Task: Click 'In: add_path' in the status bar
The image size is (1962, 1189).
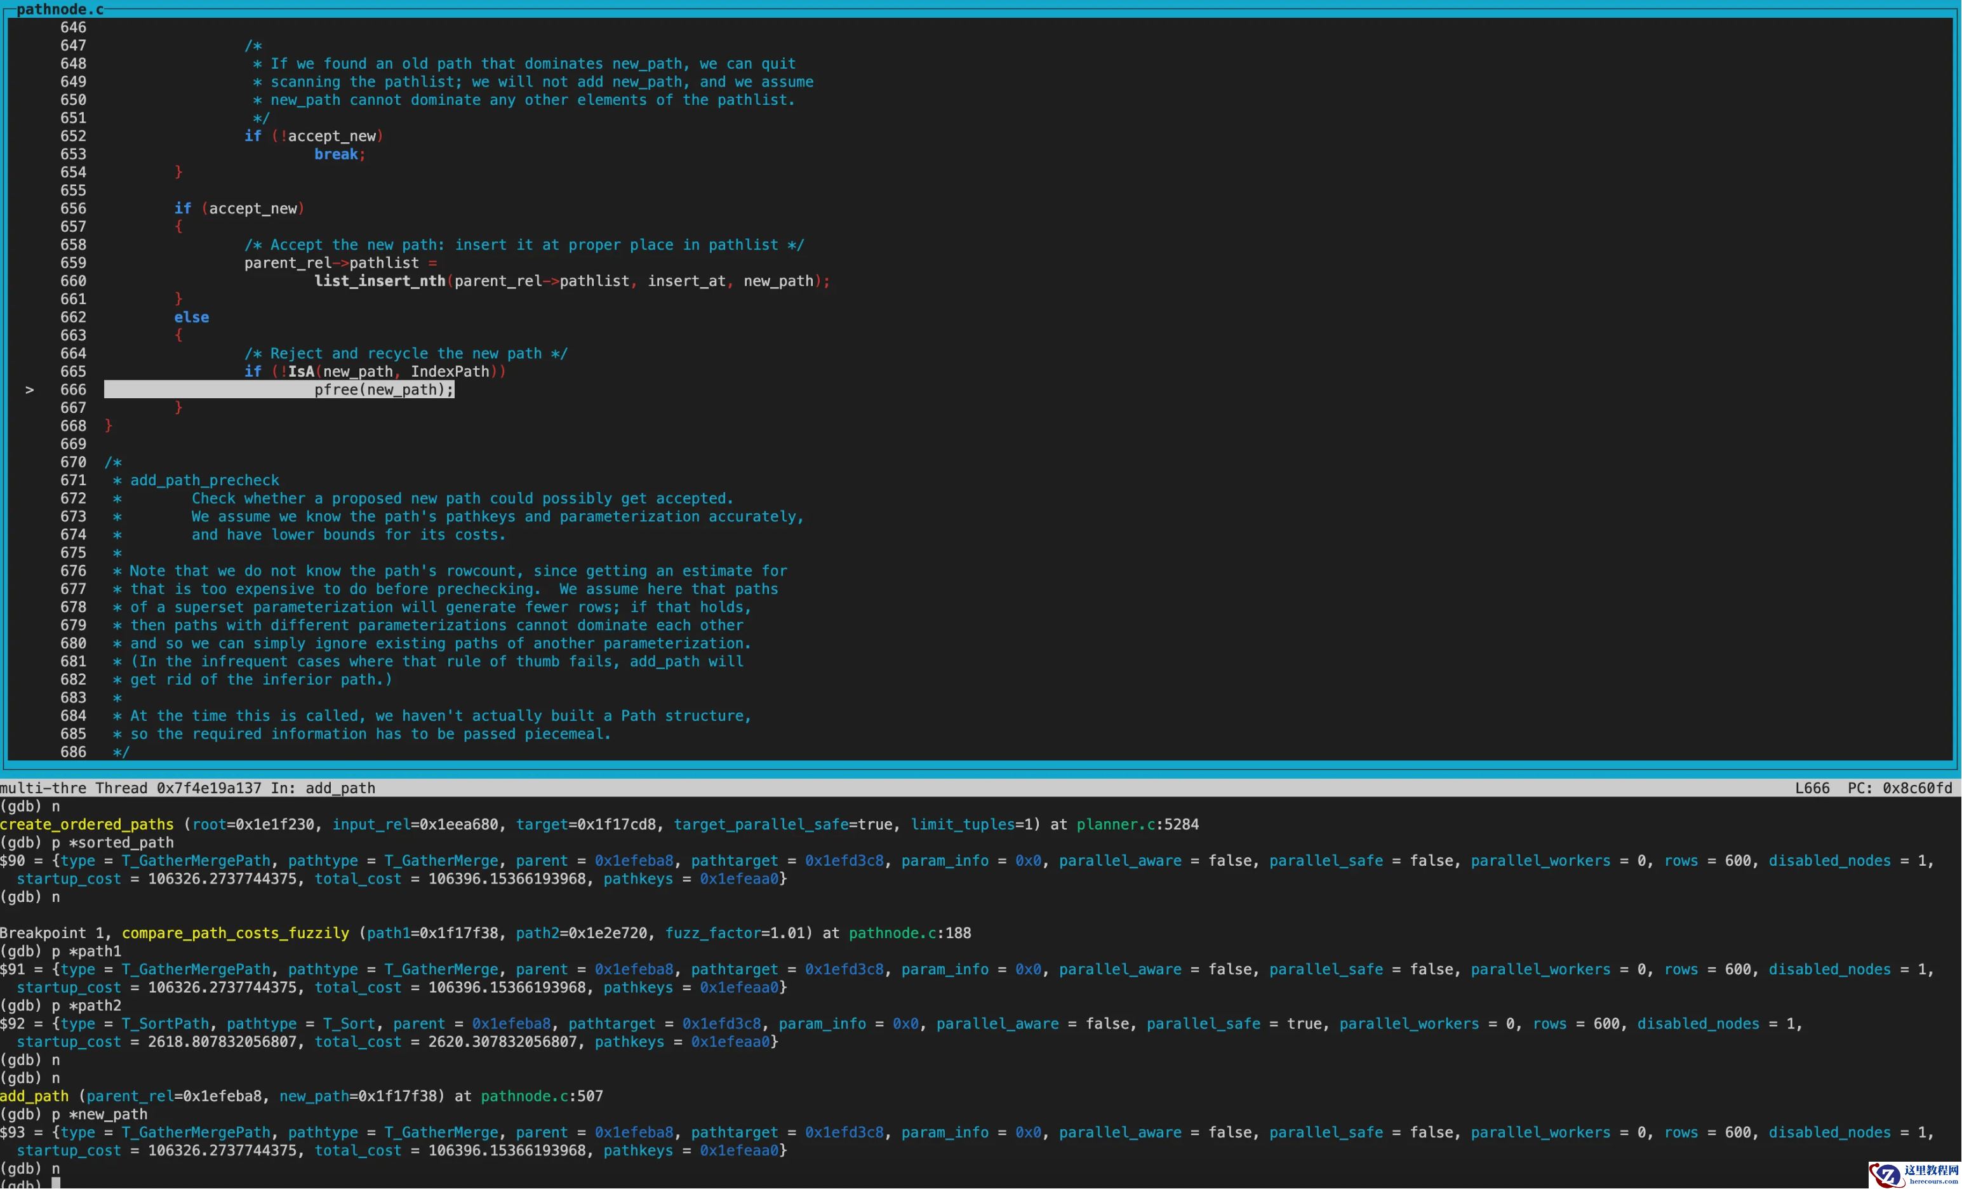Action: click(x=323, y=788)
